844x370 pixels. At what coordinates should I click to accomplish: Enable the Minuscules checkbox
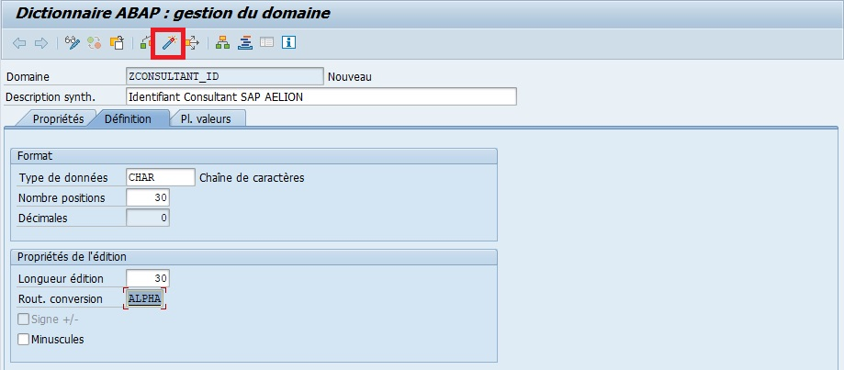(24, 340)
